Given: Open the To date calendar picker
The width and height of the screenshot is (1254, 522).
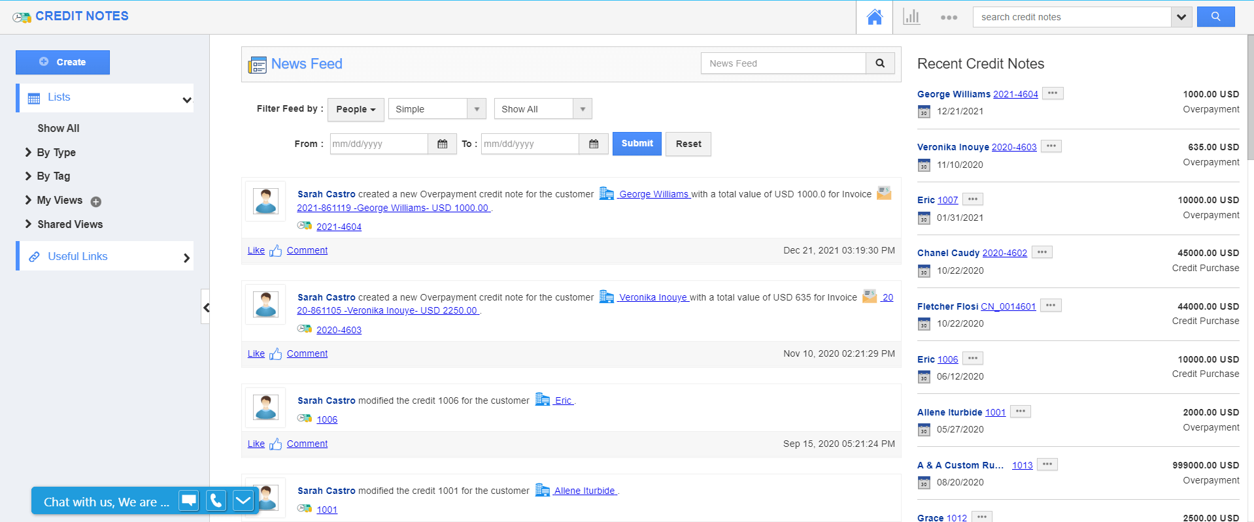Looking at the screenshot, I should (594, 144).
